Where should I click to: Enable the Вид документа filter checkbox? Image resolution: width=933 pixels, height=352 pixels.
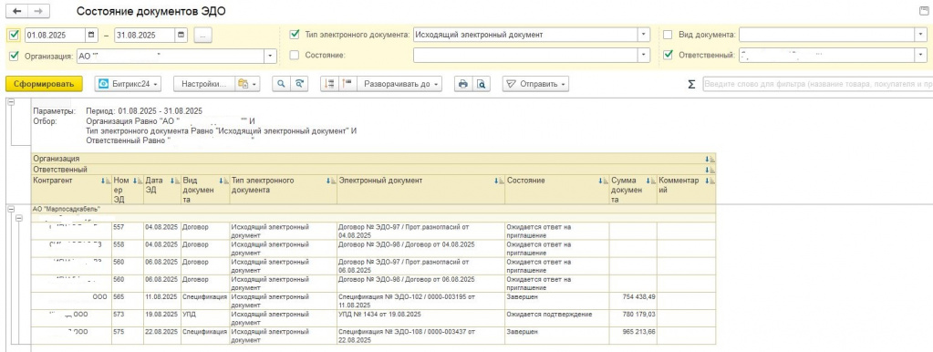tap(669, 35)
